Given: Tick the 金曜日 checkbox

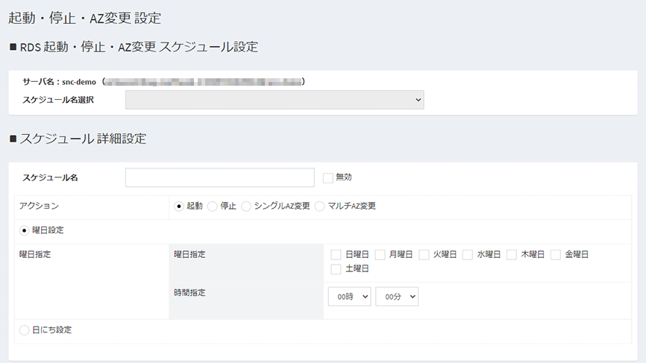Looking at the screenshot, I should tap(556, 255).
